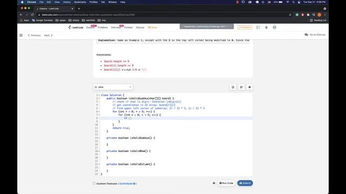Collapse code fold at line 14

pyautogui.click(x=99, y=138)
